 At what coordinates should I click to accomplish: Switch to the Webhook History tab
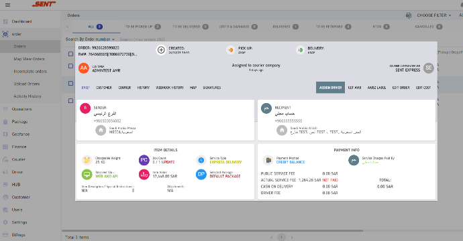click(x=170, y=88)
